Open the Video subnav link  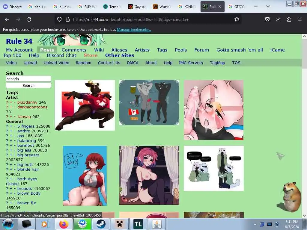pos(11,63)
